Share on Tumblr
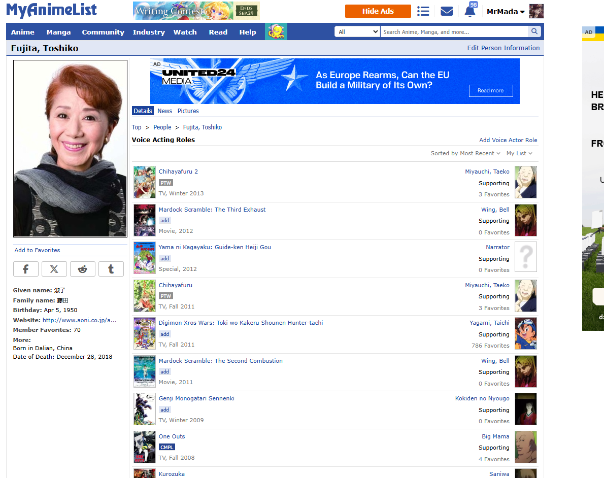Screen dimensions: 604x478 [111, 269]
